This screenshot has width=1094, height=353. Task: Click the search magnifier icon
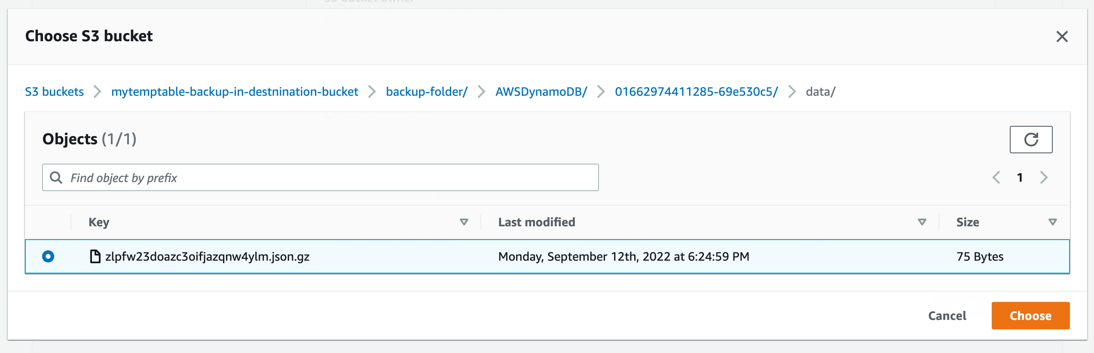56,177
